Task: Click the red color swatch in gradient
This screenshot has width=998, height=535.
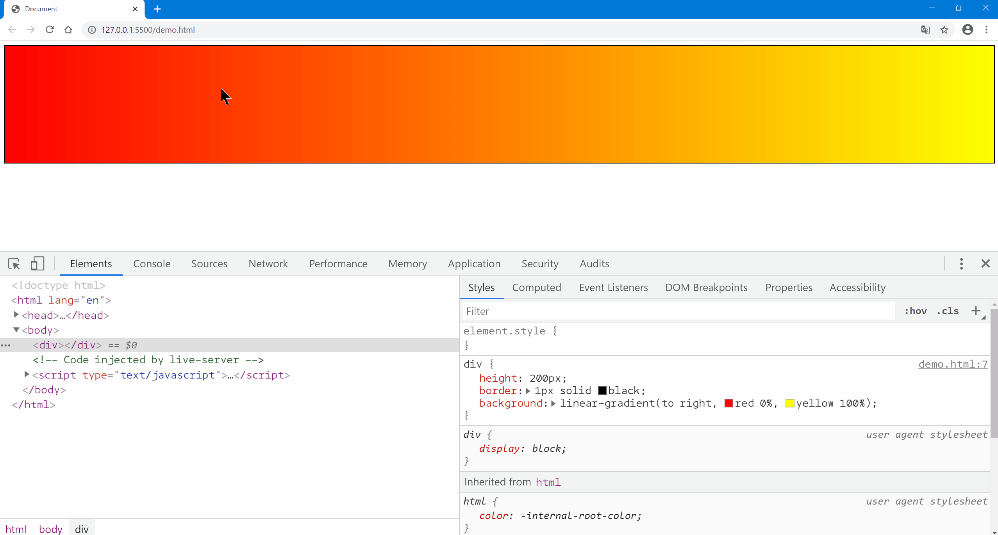Action: click(x=728, y=403)
